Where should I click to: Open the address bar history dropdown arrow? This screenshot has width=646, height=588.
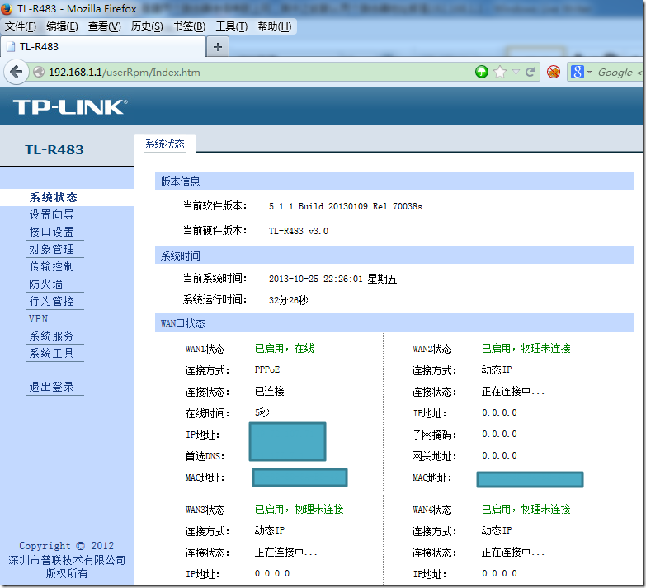[x=516, y=73]
